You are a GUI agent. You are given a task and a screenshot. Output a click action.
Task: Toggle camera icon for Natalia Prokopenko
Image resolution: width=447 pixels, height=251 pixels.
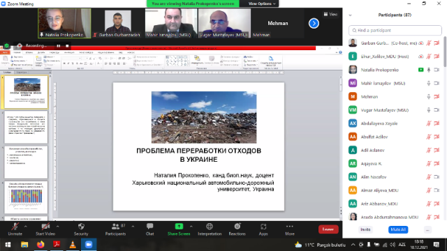click(437, 70)
